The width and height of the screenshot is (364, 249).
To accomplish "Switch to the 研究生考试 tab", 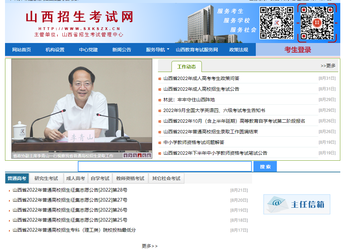I will coord(46,178).
